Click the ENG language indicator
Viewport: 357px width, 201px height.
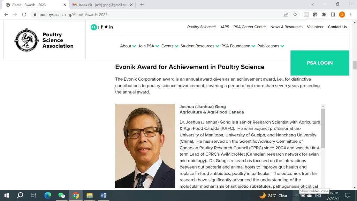click(318, 196)
